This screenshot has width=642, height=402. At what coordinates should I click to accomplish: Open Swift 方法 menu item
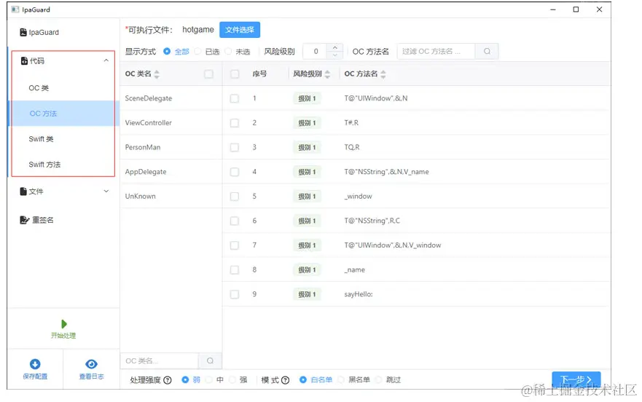point(63,164)
